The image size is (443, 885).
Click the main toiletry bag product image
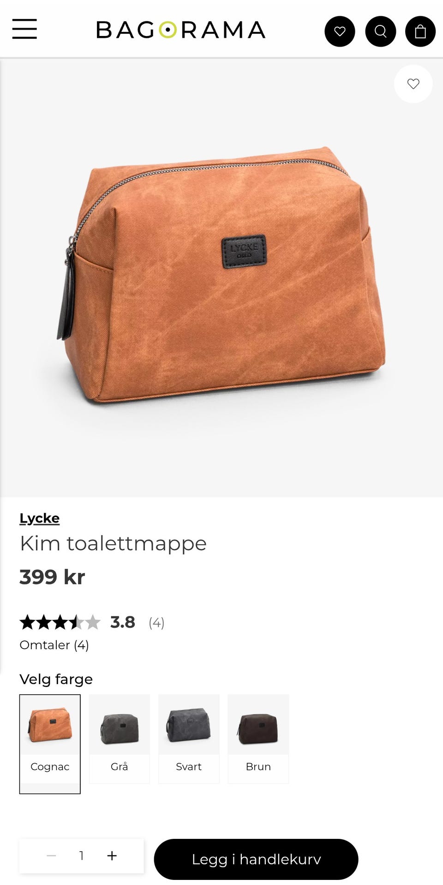pyautogui.click(x=221, y=277)
